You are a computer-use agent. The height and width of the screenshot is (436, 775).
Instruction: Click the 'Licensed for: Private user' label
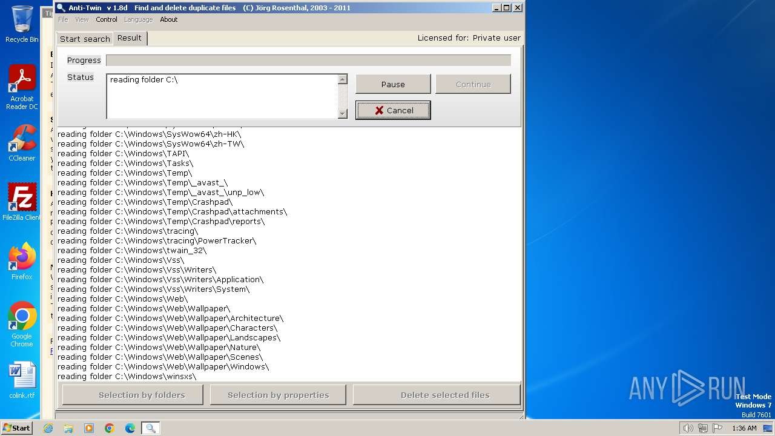click(469, 38)
